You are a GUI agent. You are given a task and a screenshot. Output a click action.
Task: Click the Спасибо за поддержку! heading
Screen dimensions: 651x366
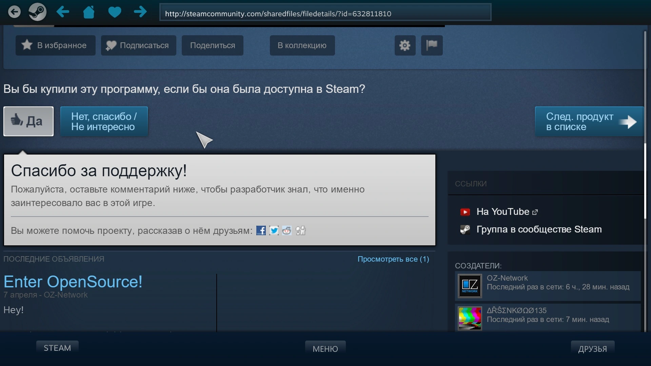pos(99,170)
